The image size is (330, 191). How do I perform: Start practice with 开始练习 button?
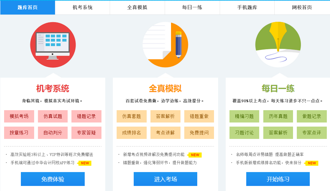278,179
